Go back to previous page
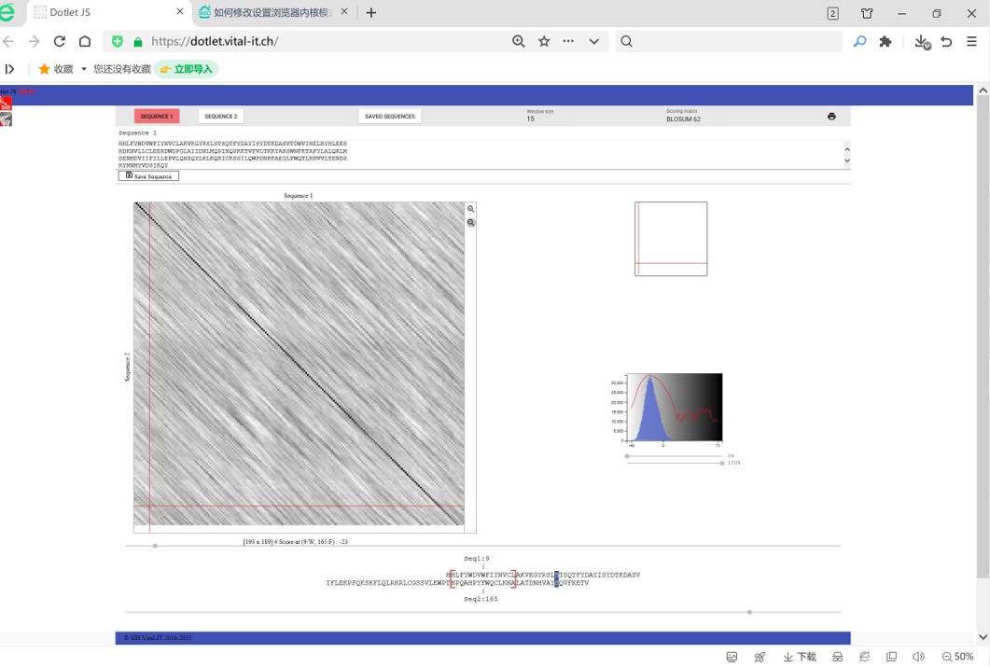Viewport: 990px width, 667px height. pyautogui.click(x=8, y=42)
